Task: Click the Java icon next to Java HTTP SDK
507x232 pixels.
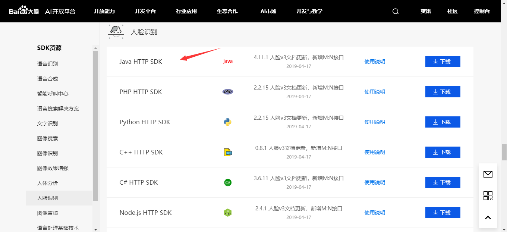Action: point(227,61)
